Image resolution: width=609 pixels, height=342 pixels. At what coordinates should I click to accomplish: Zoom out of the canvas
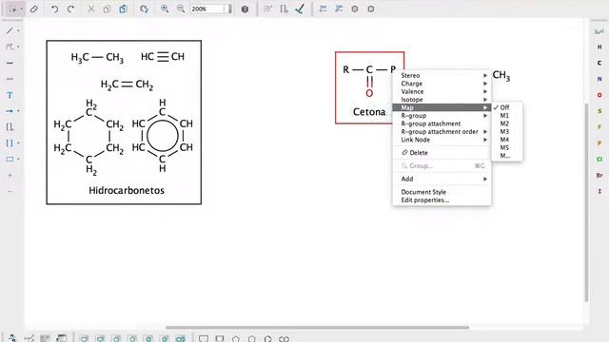[181, 9]
